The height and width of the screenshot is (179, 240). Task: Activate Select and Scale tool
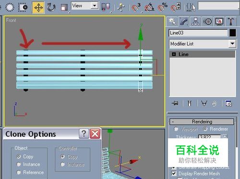pos(64,8)
